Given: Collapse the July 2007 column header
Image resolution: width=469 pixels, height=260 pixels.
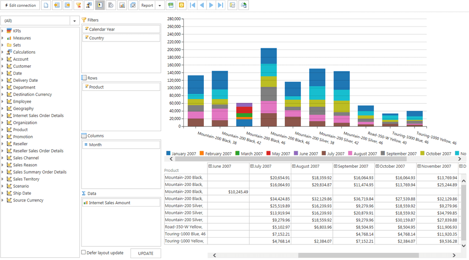Looking at the screenshot, I should pyautogui.click(x=252, y=166).
